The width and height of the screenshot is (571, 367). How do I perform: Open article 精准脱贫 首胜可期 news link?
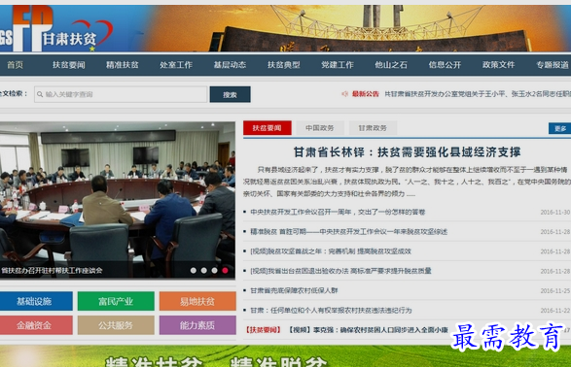[x=348, y=232]
